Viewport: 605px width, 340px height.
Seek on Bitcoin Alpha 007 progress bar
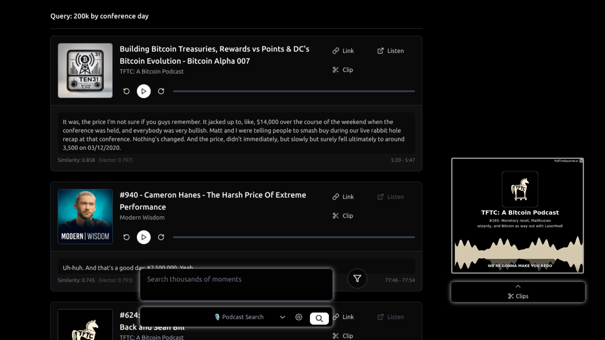294,91
